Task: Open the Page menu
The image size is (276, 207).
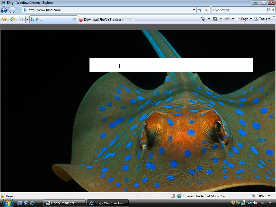Action: coord(244,19)
